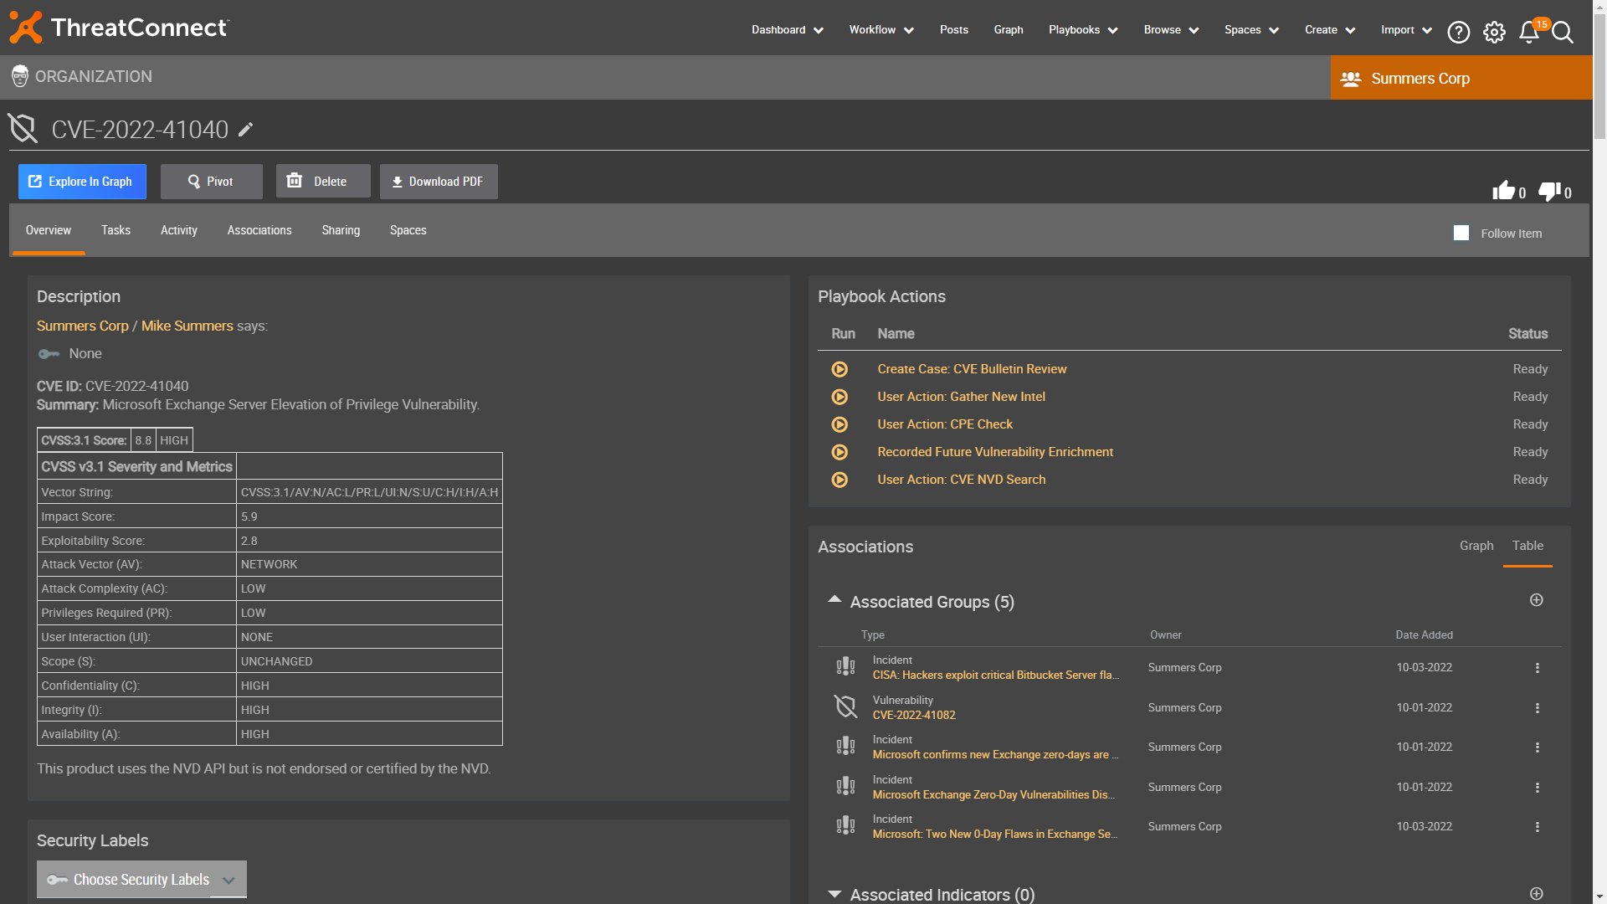Open the settings gear icon
The height and width of the screenshot is (904, 1607).
coord(1494,32)
